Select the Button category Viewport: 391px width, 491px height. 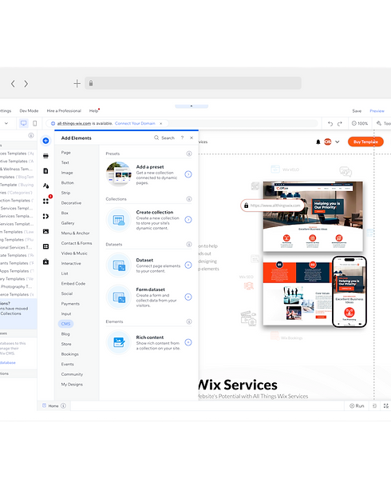click(68, 182)
